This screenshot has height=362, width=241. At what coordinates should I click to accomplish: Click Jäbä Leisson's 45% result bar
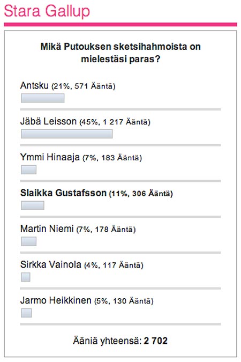point(67,134)
